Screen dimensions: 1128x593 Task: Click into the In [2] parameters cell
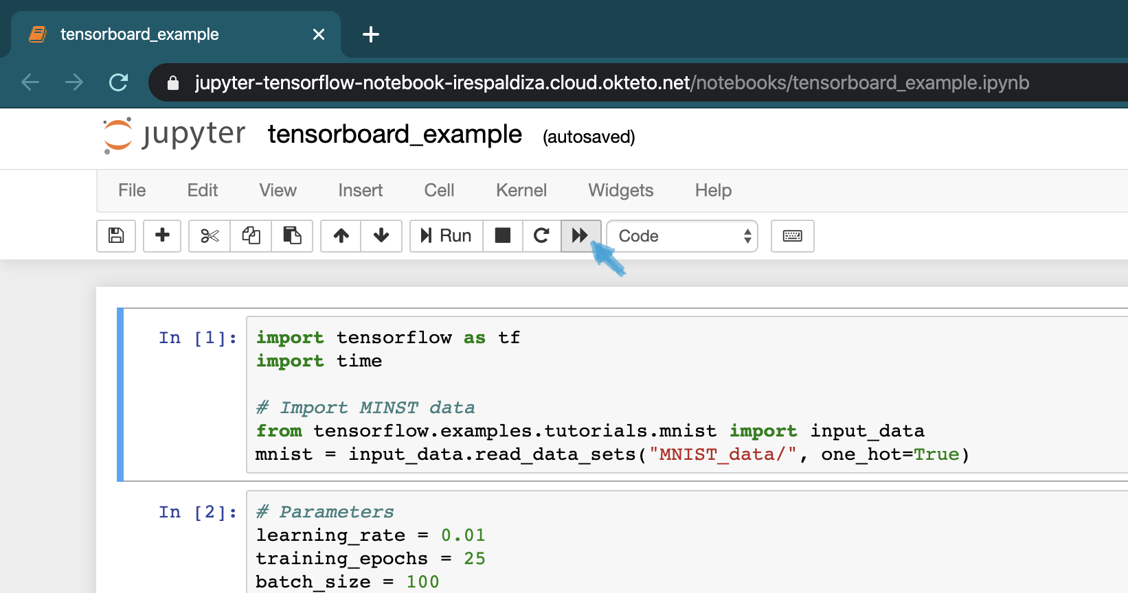pyautogui.click(x=687, y=542)
